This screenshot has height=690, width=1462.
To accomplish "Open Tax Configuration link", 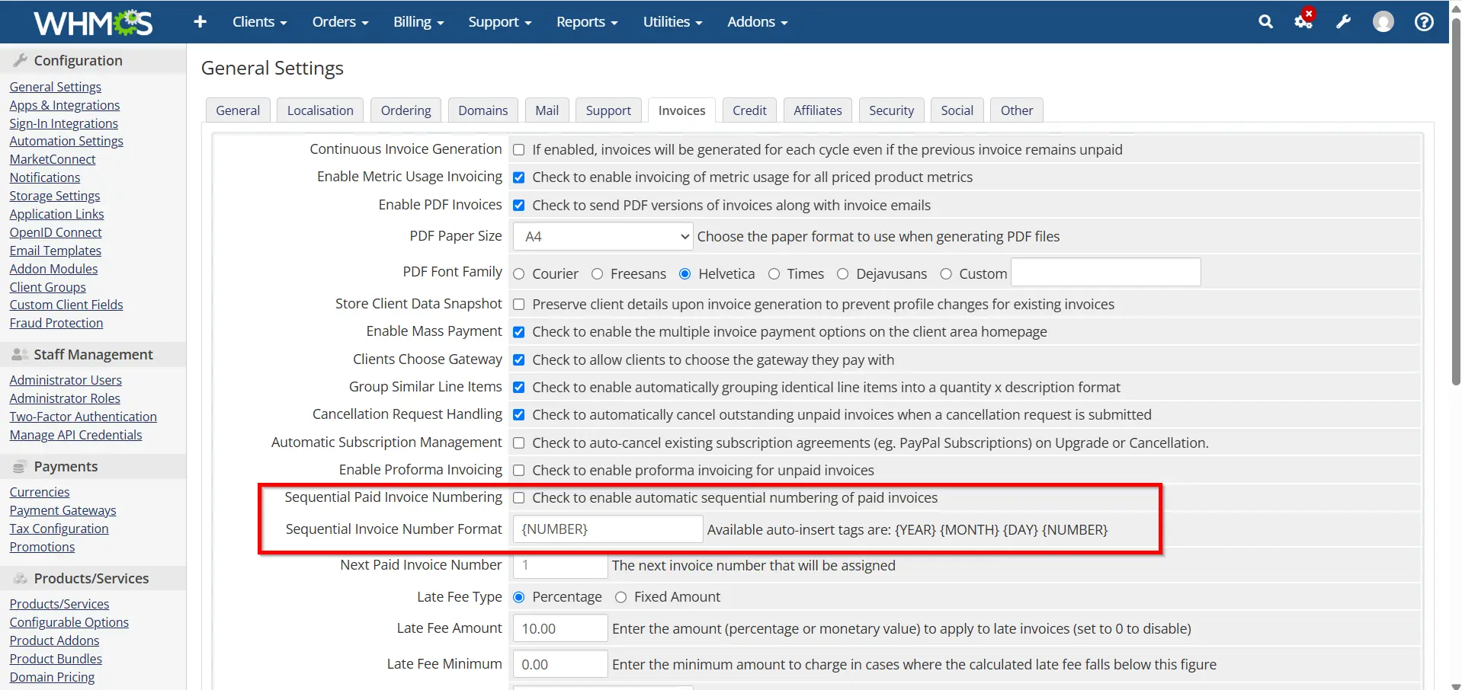I will (59, 529).
